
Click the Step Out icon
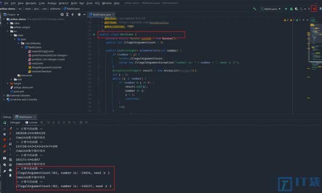coord(64,122)
